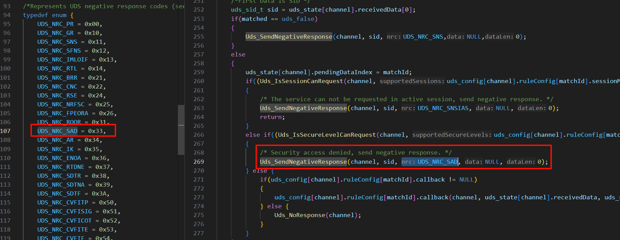
Task: Click UDS_NRC_SAD in the enum list
Action: 57,131
